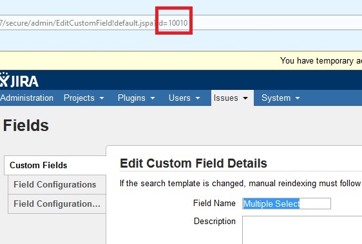The height and width of the screenshot is (244, 362).
Task: Expand the Plugins dropdown arrow
Action: tap(153, 98)
